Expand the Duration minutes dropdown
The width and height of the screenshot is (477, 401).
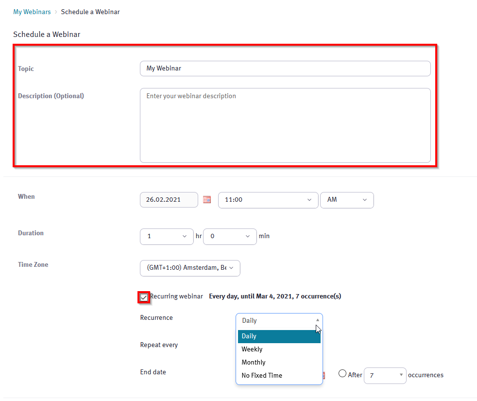230,236
